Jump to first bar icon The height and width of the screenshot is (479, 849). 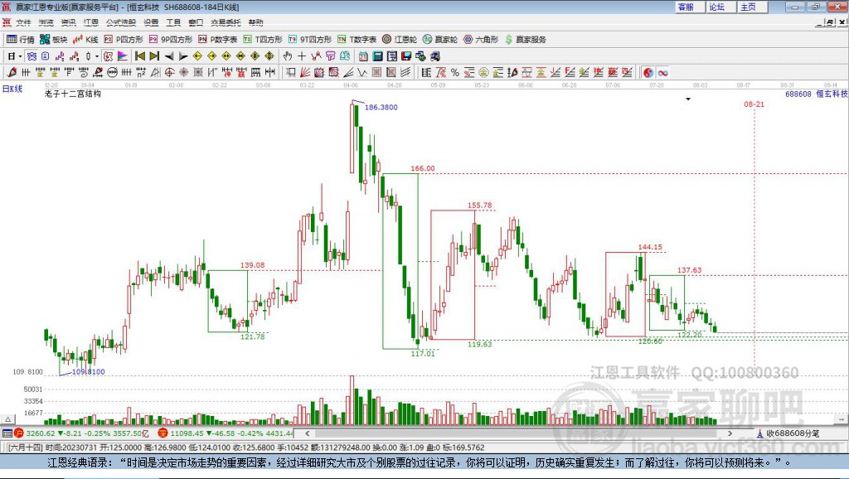coord(139,56)
